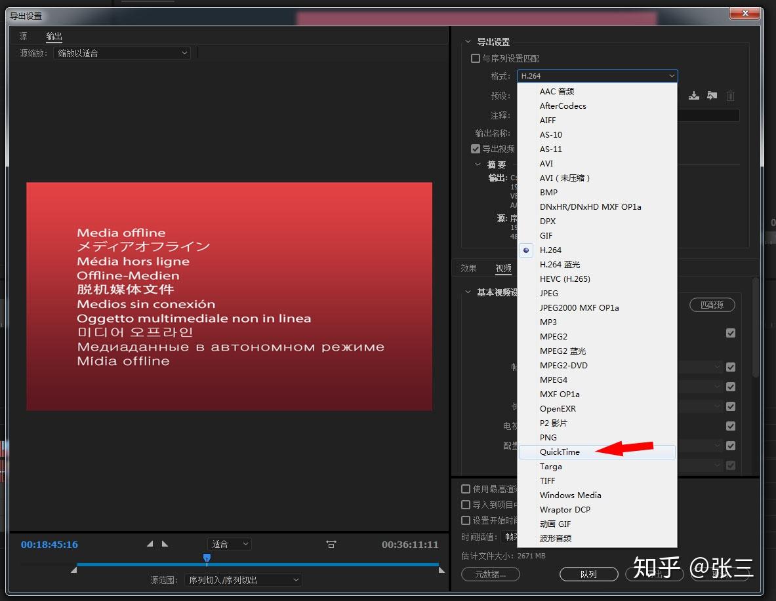Choose H.264 Blu-ray from the format list
The image size is (776, 601).
598,264
